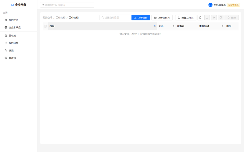Click the 新建文件夹 button
Screen dimensions: 244x152
(x=186, y=18)
